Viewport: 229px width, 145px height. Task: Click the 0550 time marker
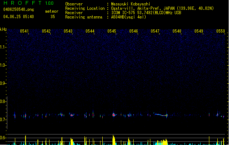(221, 31)
